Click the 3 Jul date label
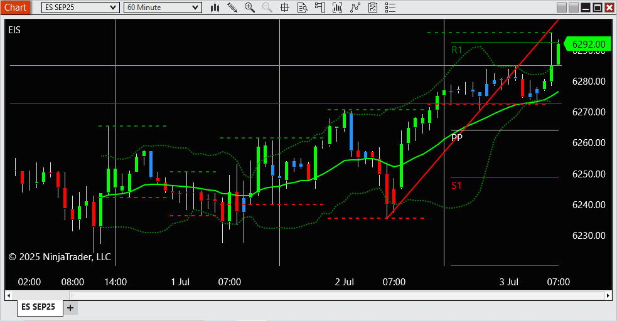Image resolution: width=617 pixels, height=321 pixels. click(509, 282)
